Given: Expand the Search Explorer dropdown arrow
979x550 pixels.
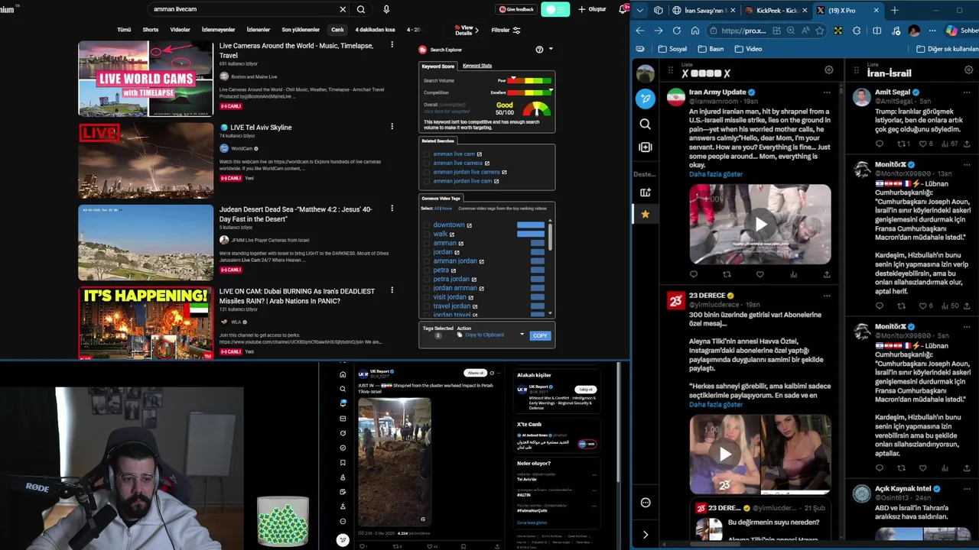Looking at the screenshot, I should pyautogui.click(x=551, y=50).
